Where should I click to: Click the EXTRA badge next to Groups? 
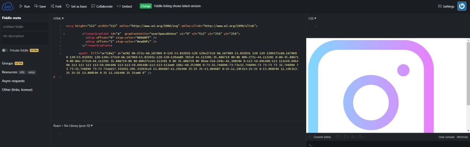coord(19,63)
